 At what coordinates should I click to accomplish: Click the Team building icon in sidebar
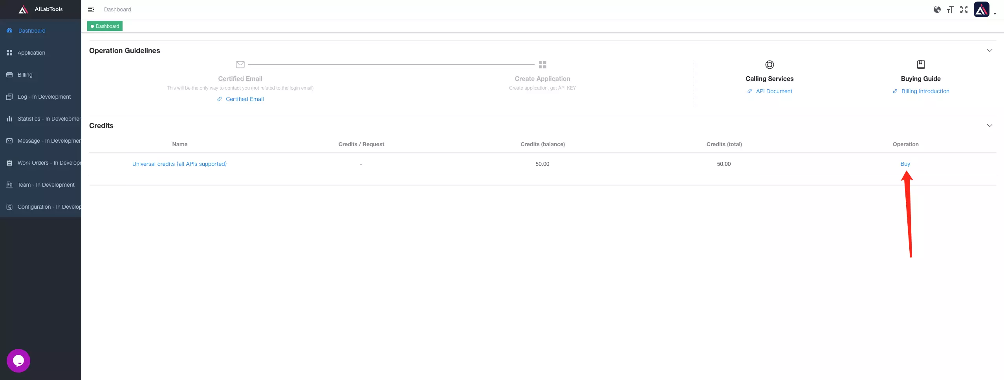[9, 185]
